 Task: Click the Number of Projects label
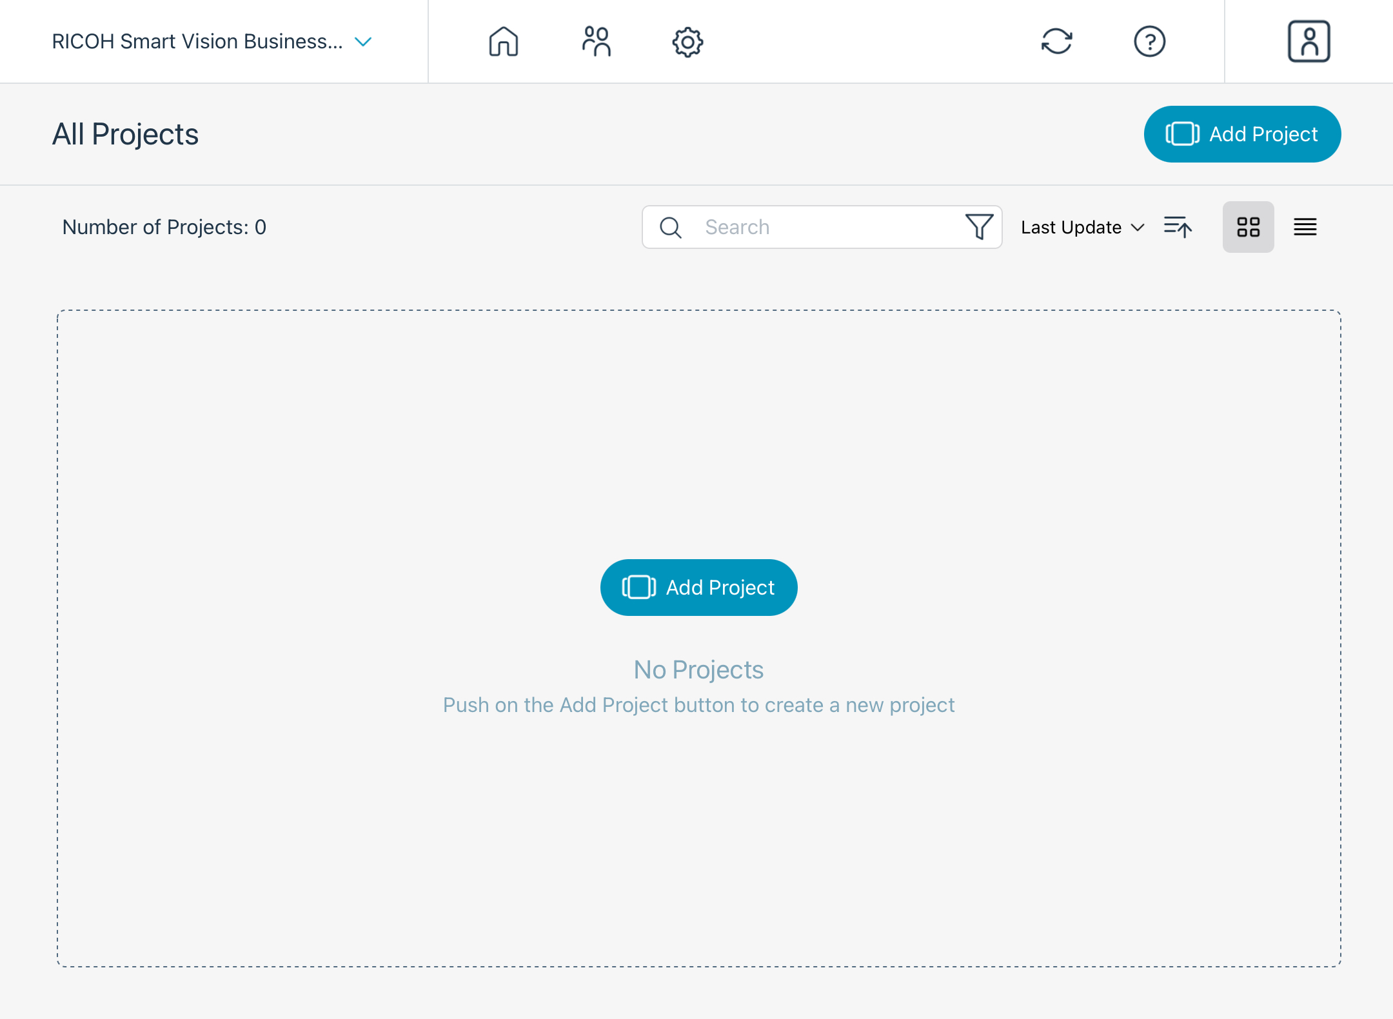164,227
